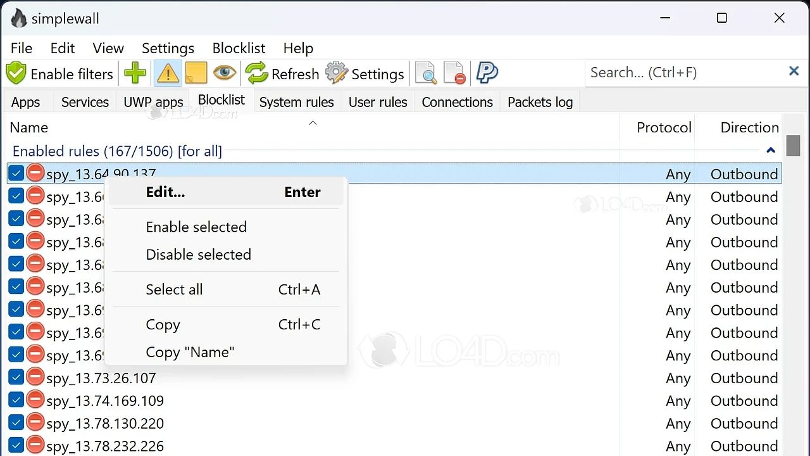
Task: Click the vertical scrollbar thumb
Action: [793, 145]
